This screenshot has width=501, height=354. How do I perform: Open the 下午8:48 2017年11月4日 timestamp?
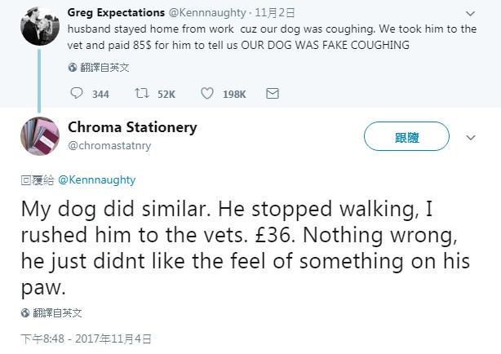coord(86,338)
